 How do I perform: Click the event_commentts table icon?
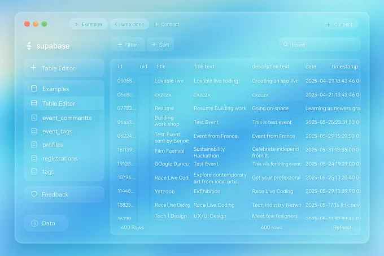click(x=34, y=118)
